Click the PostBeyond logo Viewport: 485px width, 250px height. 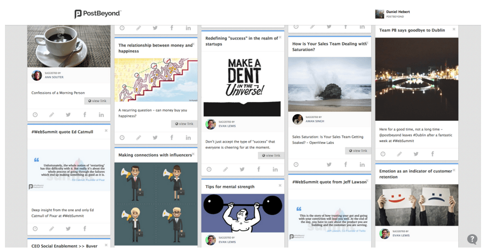tap(98, 14)
